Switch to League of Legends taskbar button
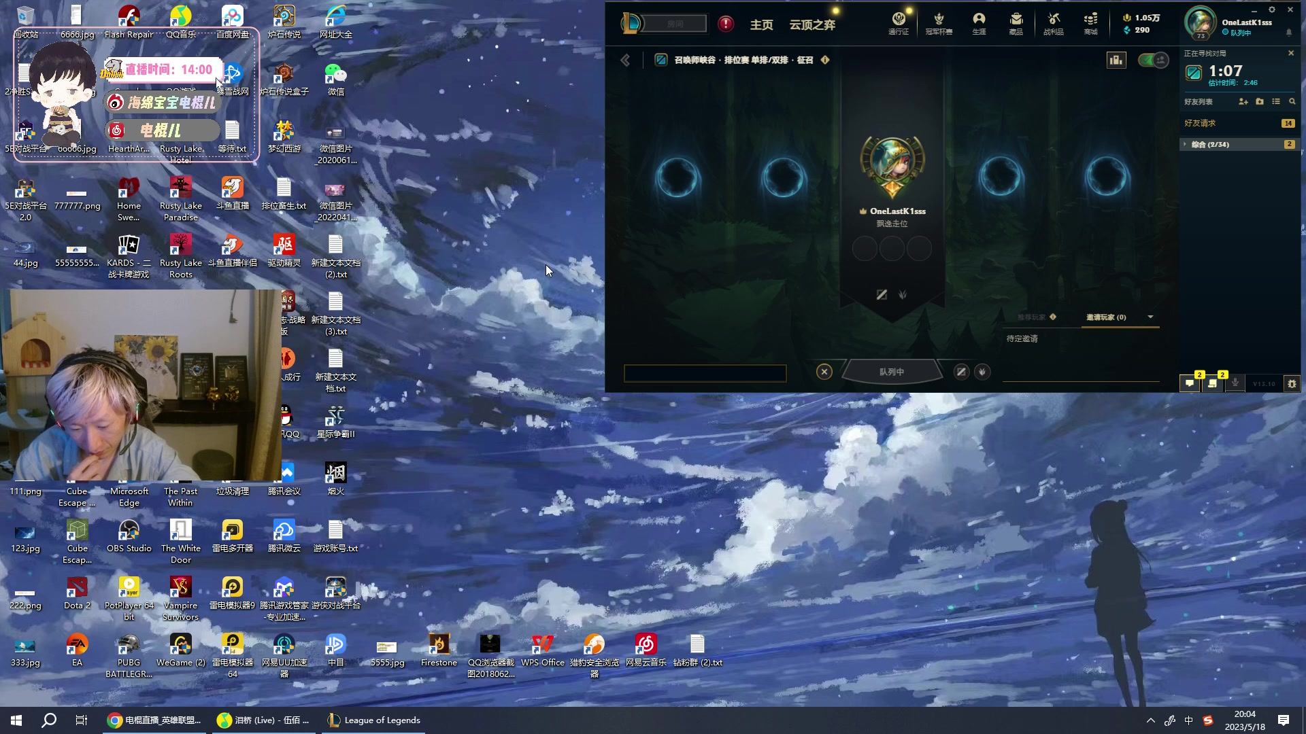The width and height of the screenshot is (1306, 734). (x=373, y=720)
